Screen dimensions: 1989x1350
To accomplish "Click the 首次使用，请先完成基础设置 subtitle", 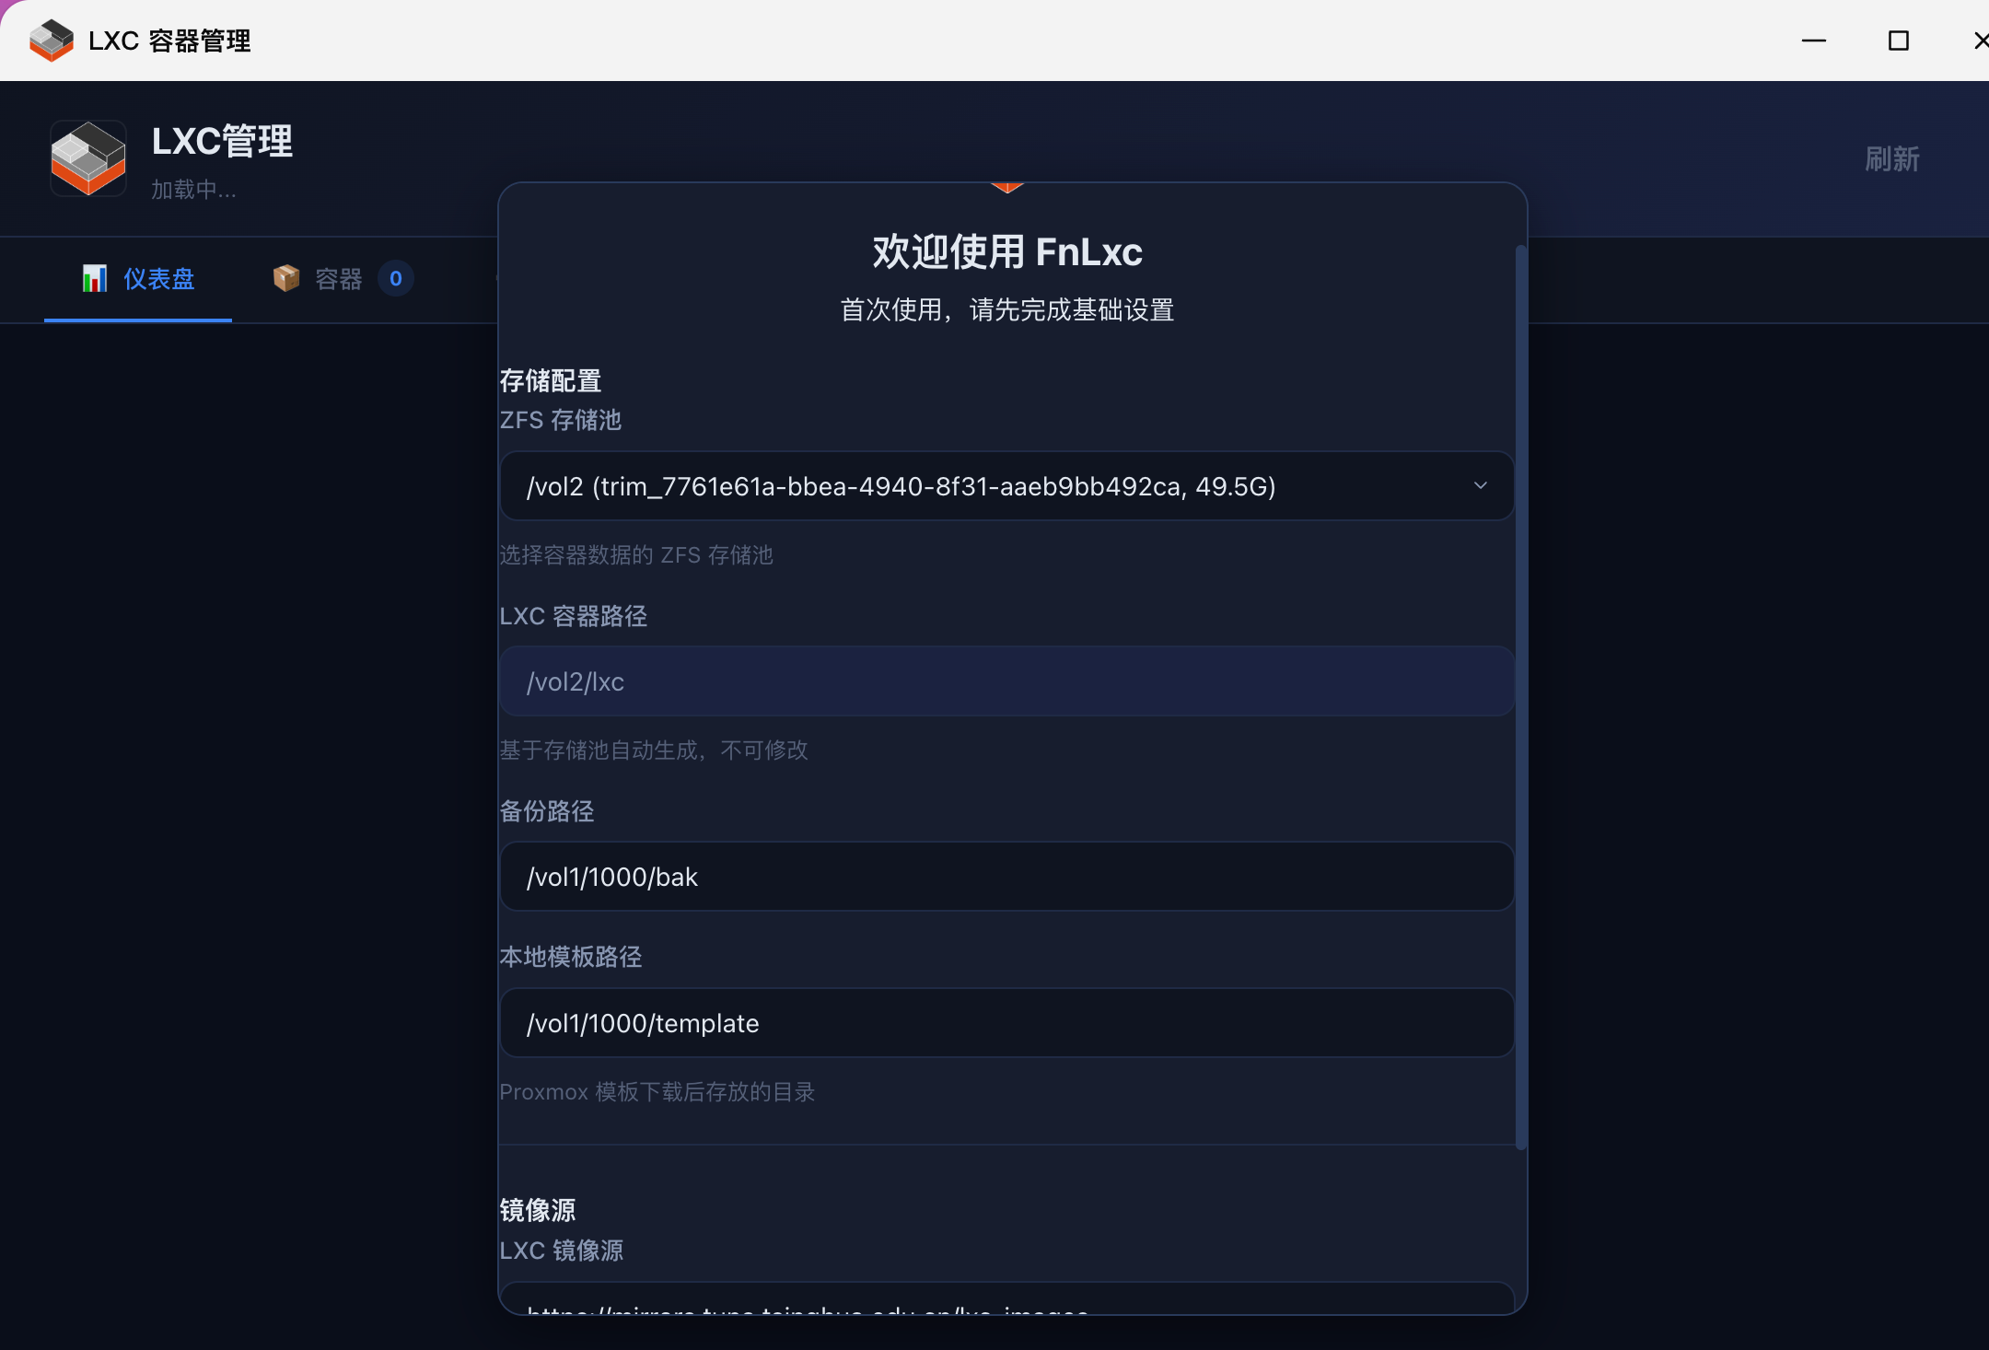I will 1007,310.
